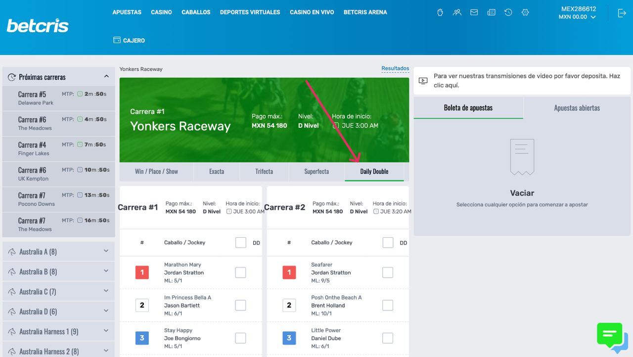The width and height of the screenshot is (633, 357).
Task: Go to Caballos section
Action: click(196, 12)
